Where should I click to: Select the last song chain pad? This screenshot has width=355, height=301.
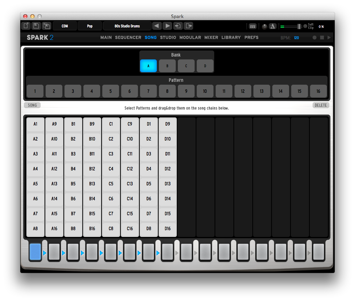[319, 252]
